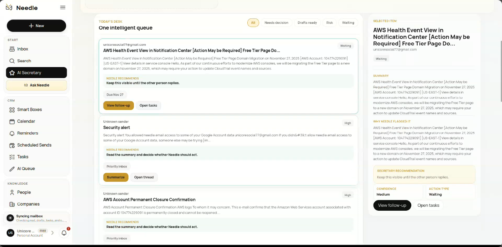Select the Waiting filter tab
Screen dimensions: 502x247
click(x=348, y=23)
